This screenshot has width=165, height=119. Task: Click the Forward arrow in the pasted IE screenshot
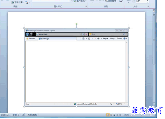click(x=31, y=34)
